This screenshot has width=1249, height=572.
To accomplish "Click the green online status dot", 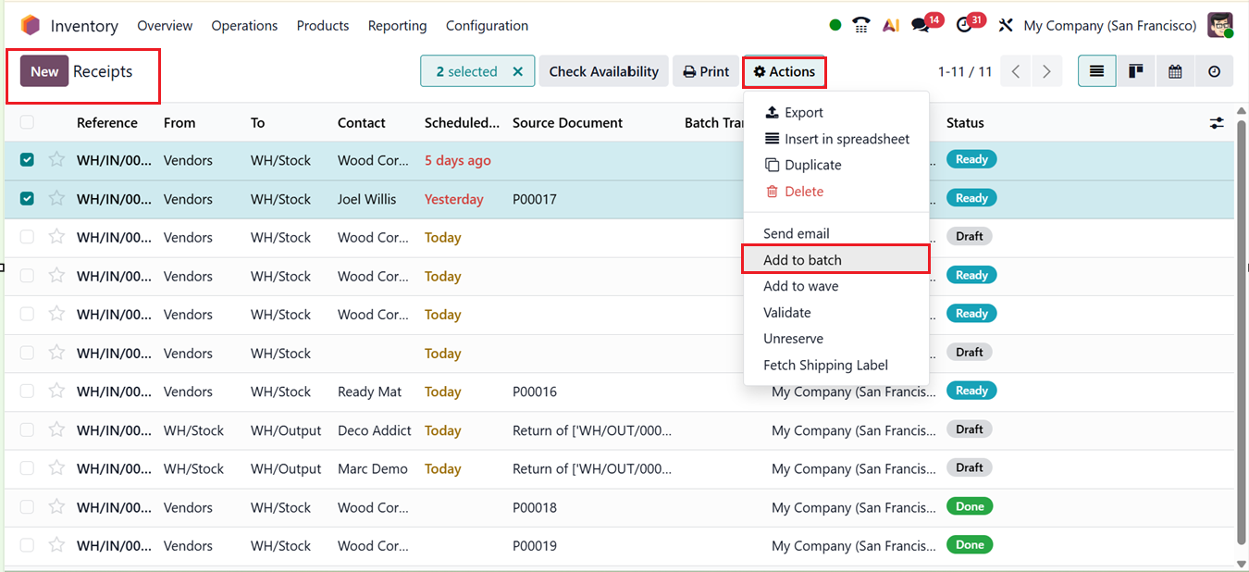I will click(835, 25).
